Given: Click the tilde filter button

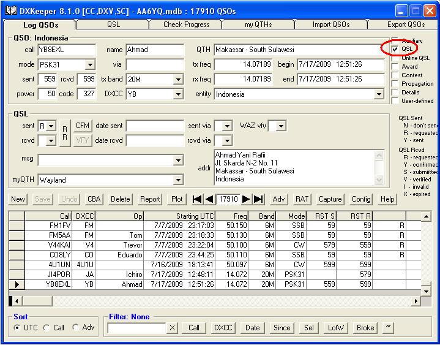Looking at the screenshot, I should point(388,328).
